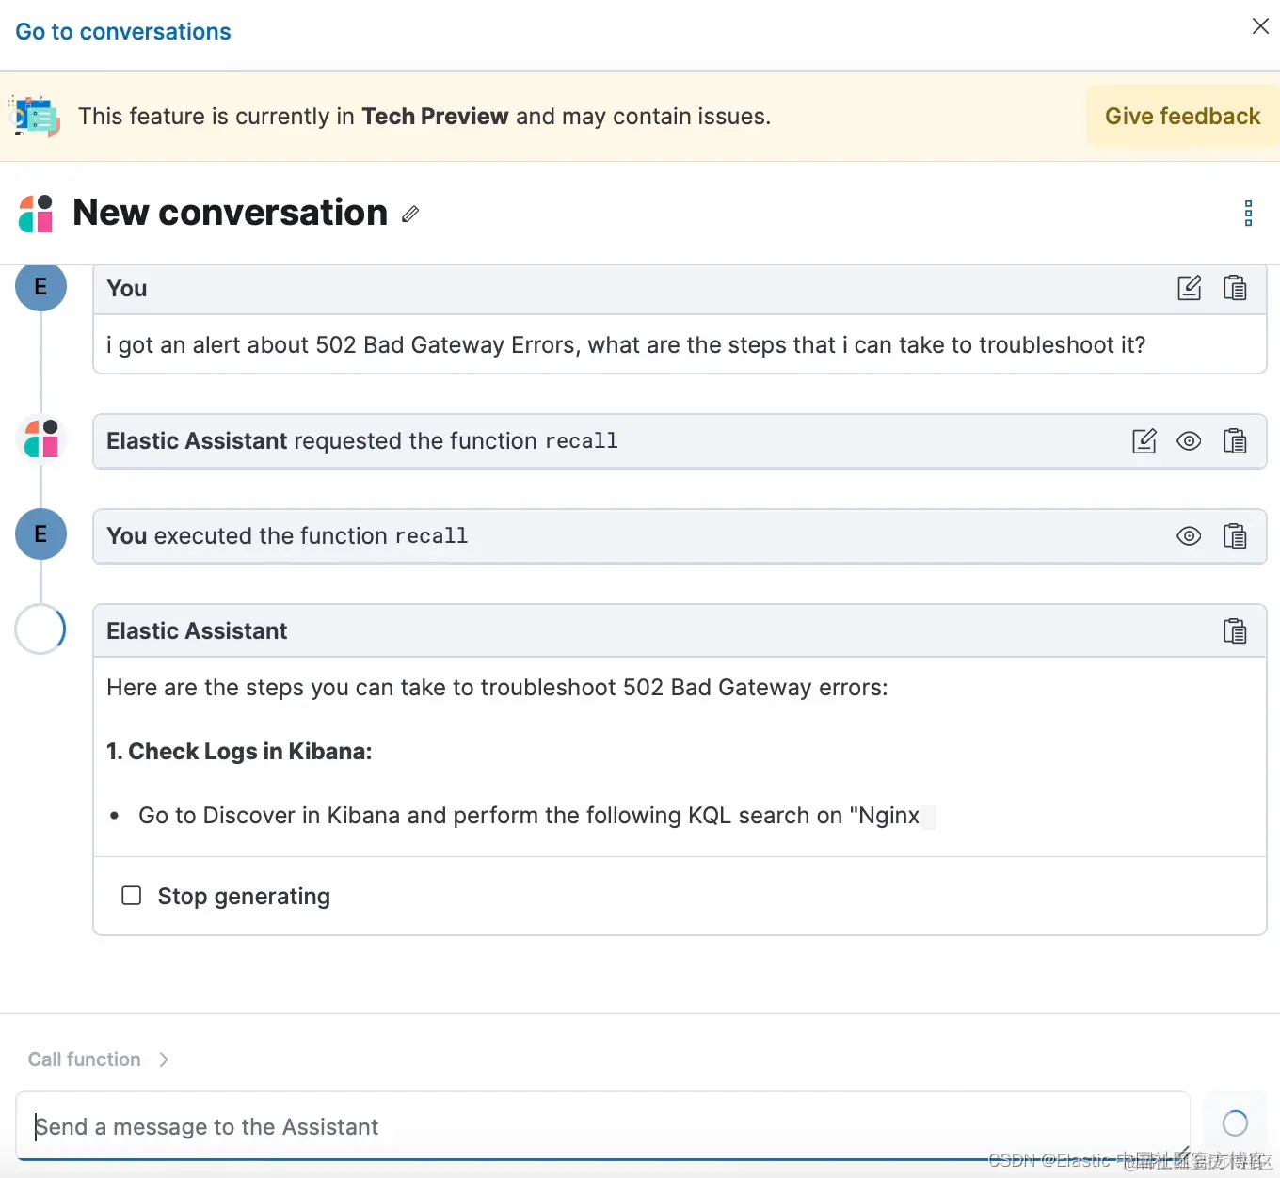Open the Go to conversations link
The width and height of the screenshot is (1280, 1178).
[123, 32]
